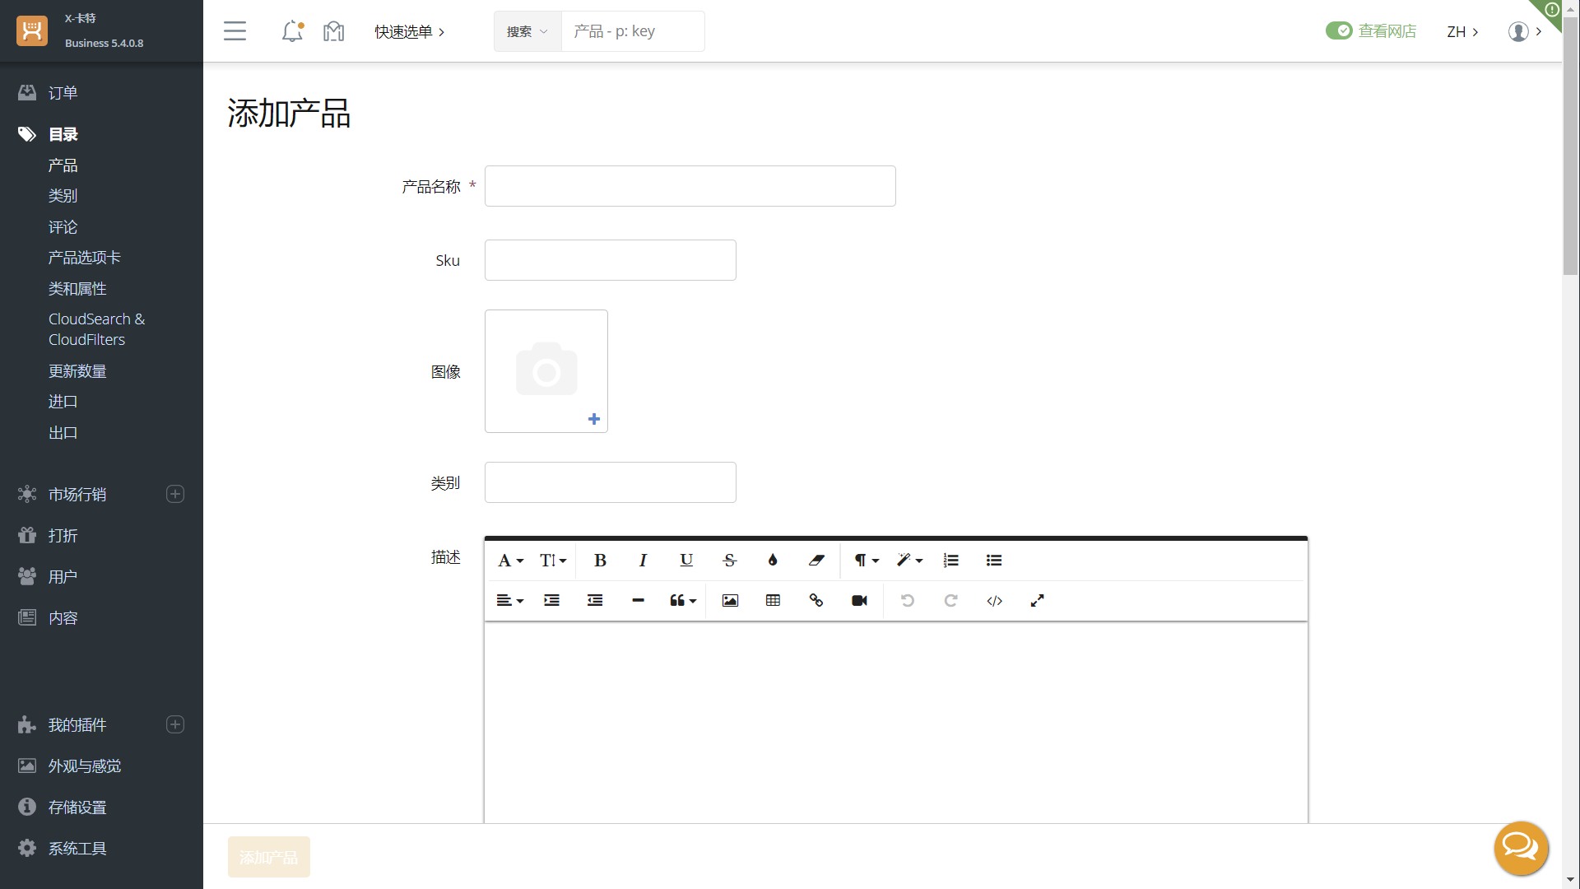Open the font size dropdown

point(551,561)
